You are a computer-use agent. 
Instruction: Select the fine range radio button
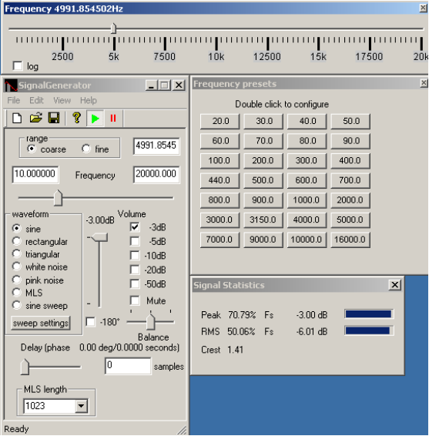coord(86,149)
